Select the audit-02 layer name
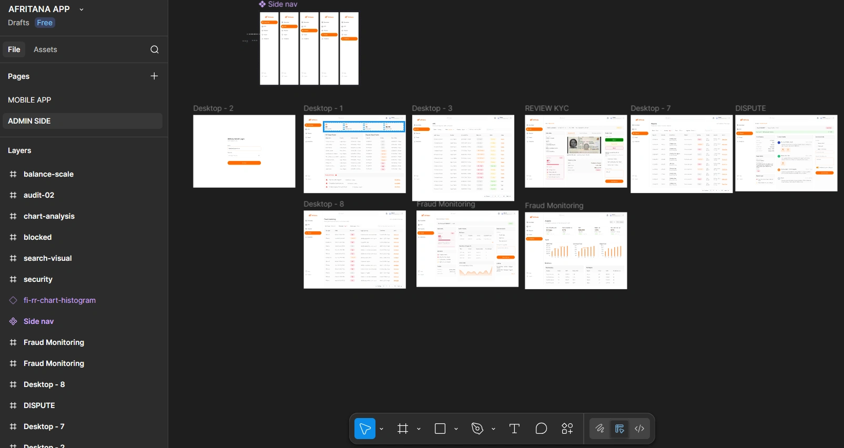This screenshot has height=448, width=844. click(x=39, y=195)
